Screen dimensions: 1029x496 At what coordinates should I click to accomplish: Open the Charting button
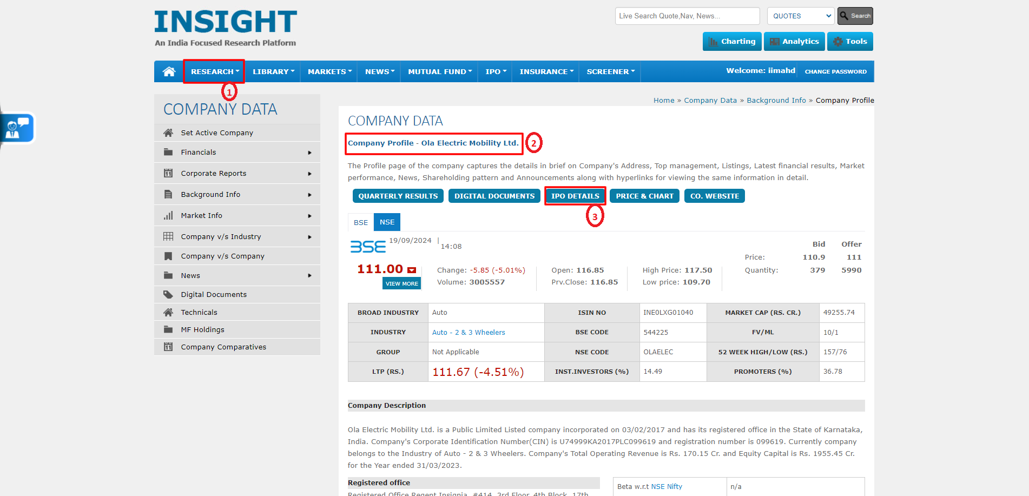(732, 41)
